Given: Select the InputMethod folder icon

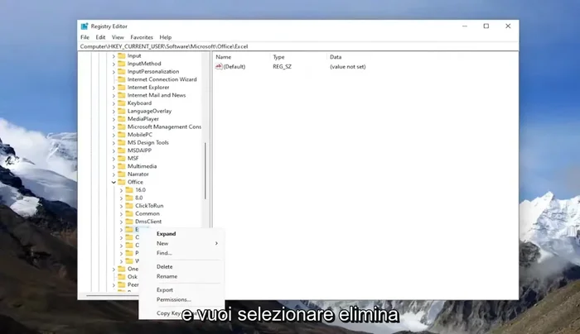Looking at the screenshot, I should click(x=121, y=64).
